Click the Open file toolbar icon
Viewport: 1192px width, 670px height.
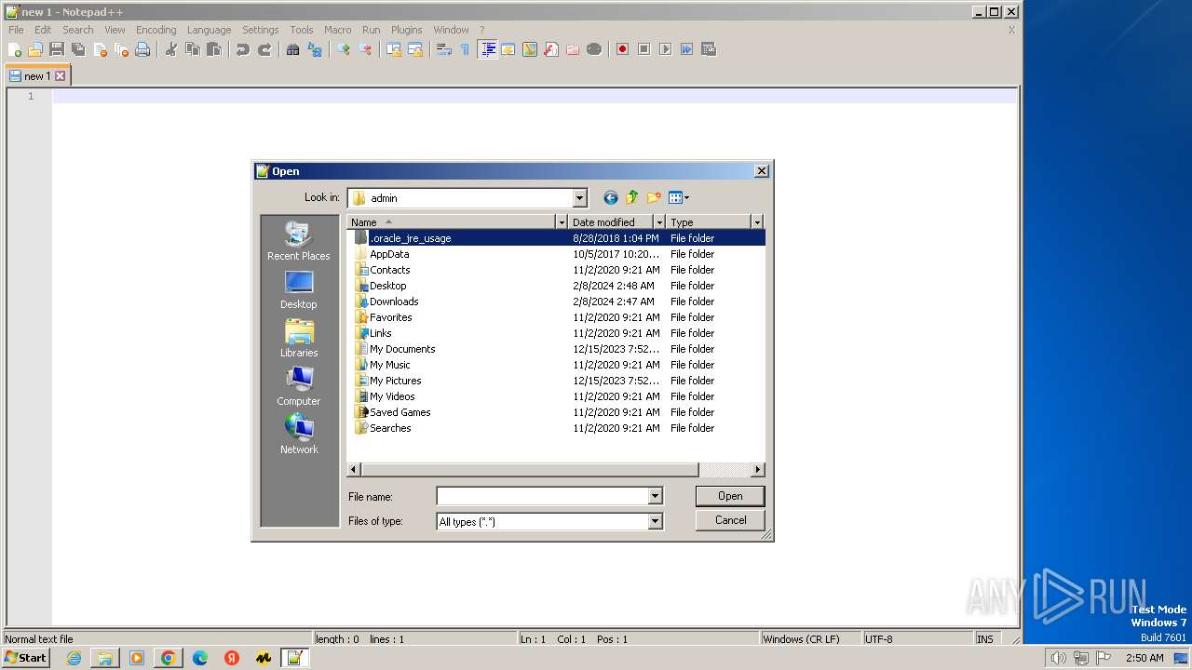pos(35,49)
